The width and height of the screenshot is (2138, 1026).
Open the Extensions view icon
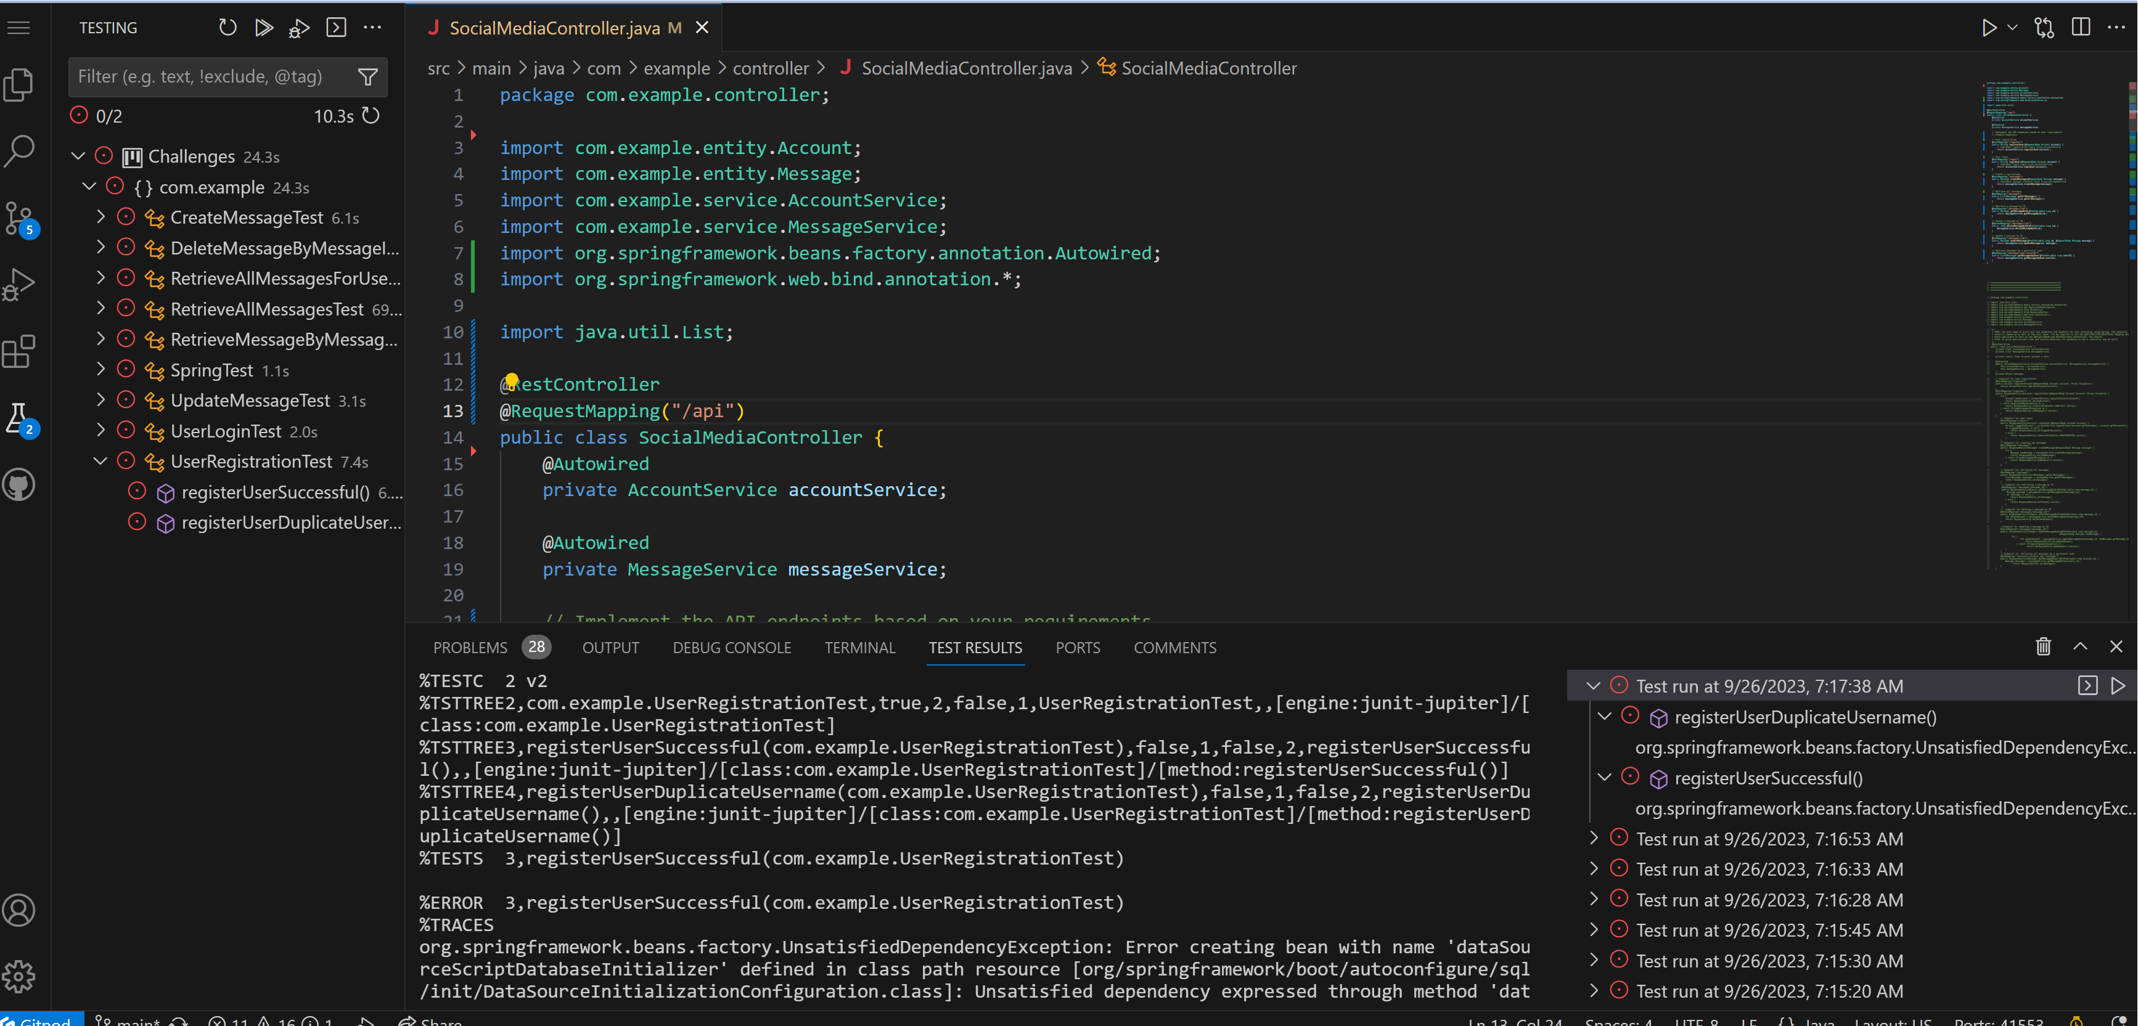(19, 352)
